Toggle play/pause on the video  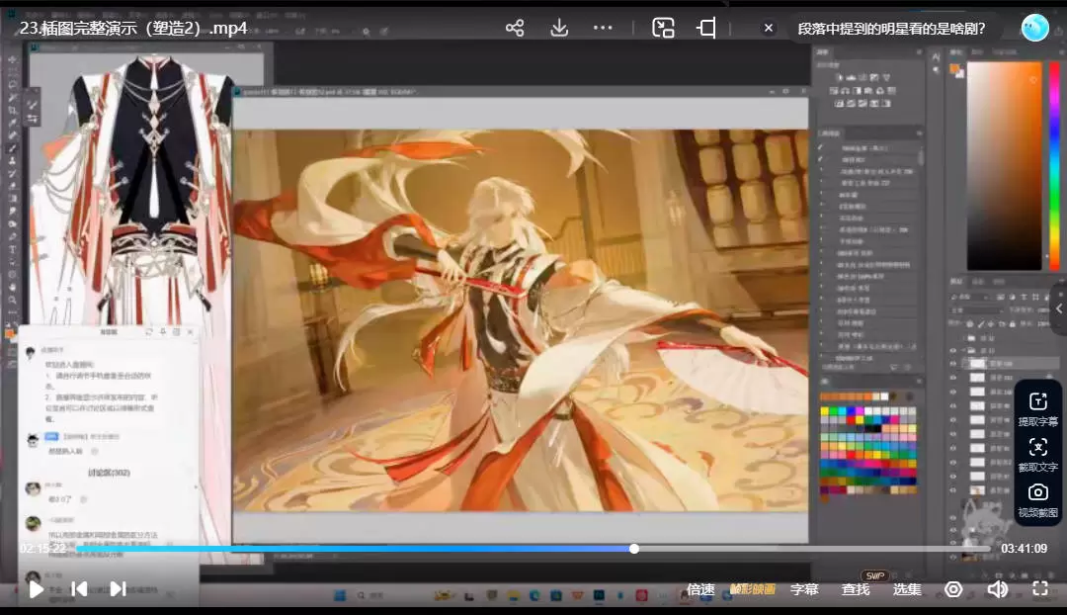pyautogui.click(x=36, y=589)
